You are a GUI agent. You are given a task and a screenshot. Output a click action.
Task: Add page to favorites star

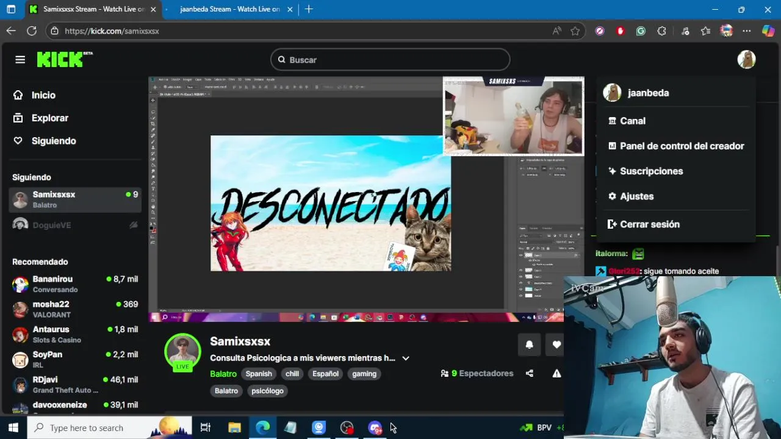(x=575, y=30)
